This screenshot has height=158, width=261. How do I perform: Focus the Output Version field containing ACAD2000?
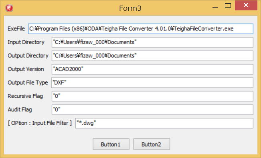(152, 69)
